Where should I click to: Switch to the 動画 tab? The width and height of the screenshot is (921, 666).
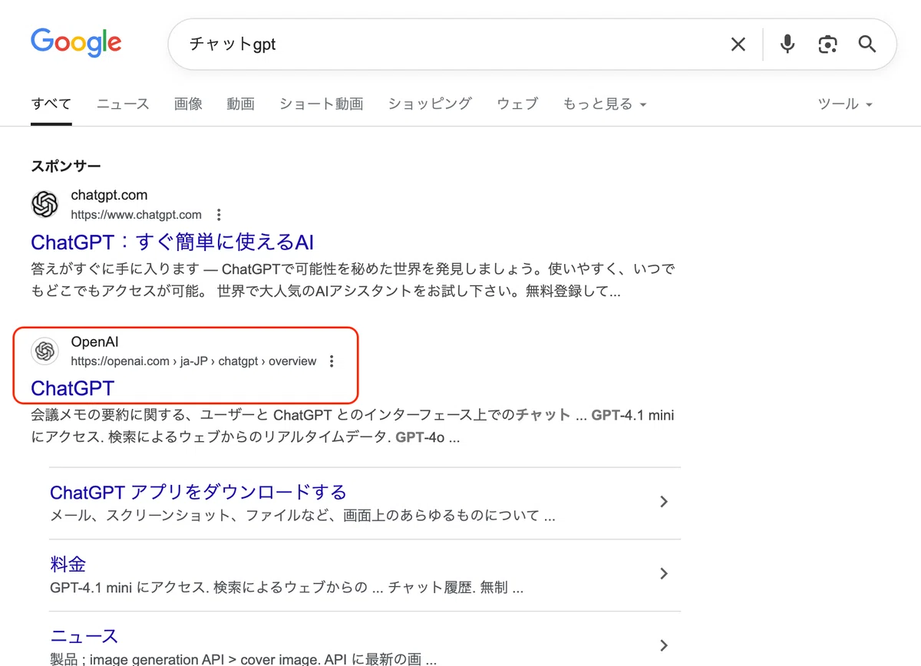coord(240,104)
